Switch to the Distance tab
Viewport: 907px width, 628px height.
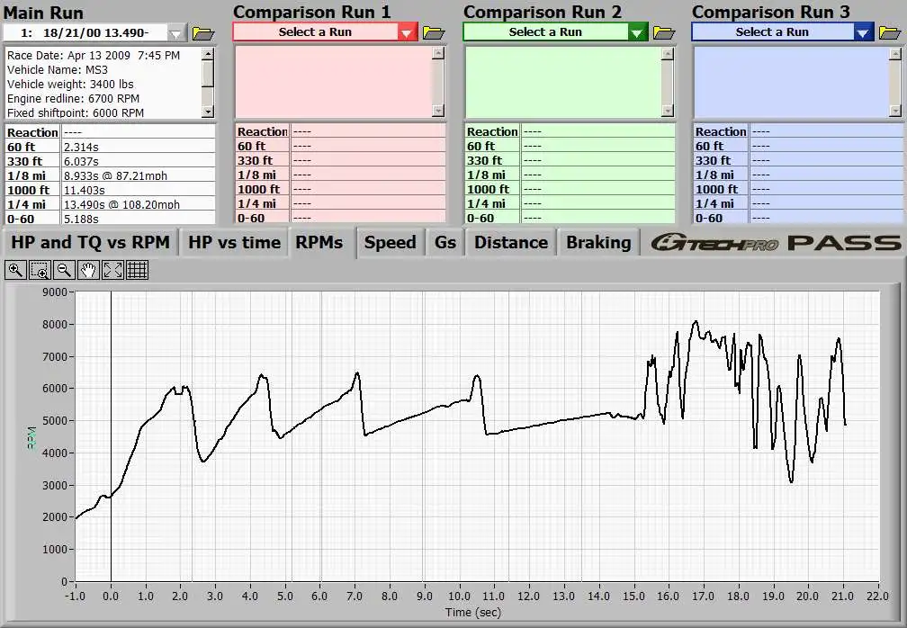510,243
